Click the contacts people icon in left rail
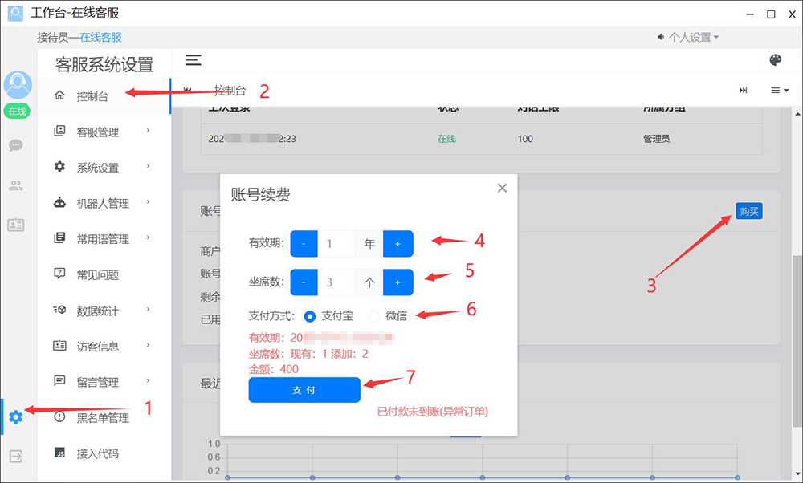 (16, 185)
